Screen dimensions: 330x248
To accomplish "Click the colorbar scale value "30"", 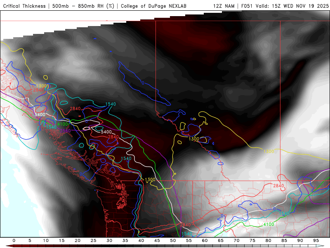I will pyautogui.click(x=109, y=241).
